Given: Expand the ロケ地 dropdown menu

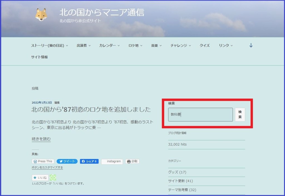Looking at the screenshot, I should (x=135, y=45).
